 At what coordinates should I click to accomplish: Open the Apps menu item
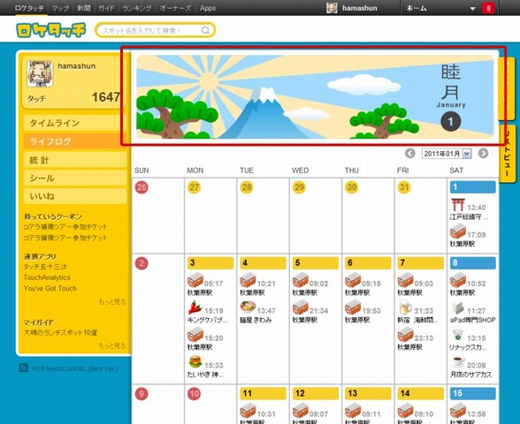point(208,8)
